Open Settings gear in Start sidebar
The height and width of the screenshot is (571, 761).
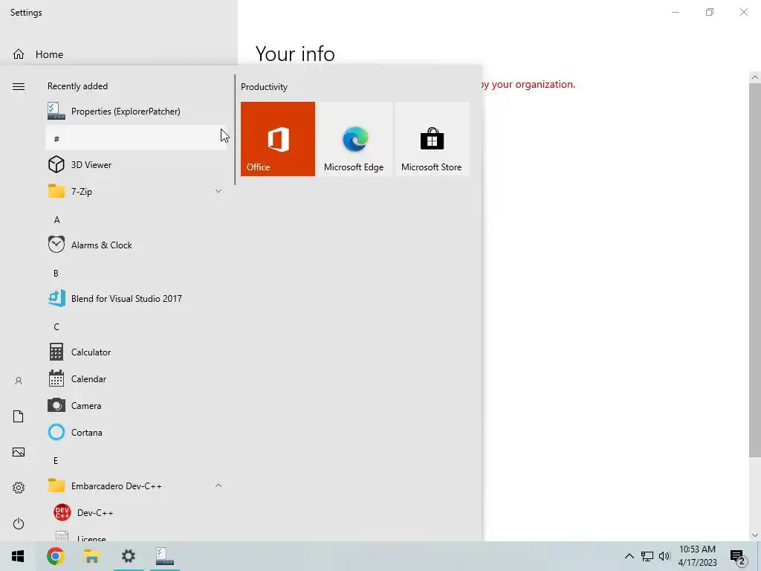coord(19,488)
